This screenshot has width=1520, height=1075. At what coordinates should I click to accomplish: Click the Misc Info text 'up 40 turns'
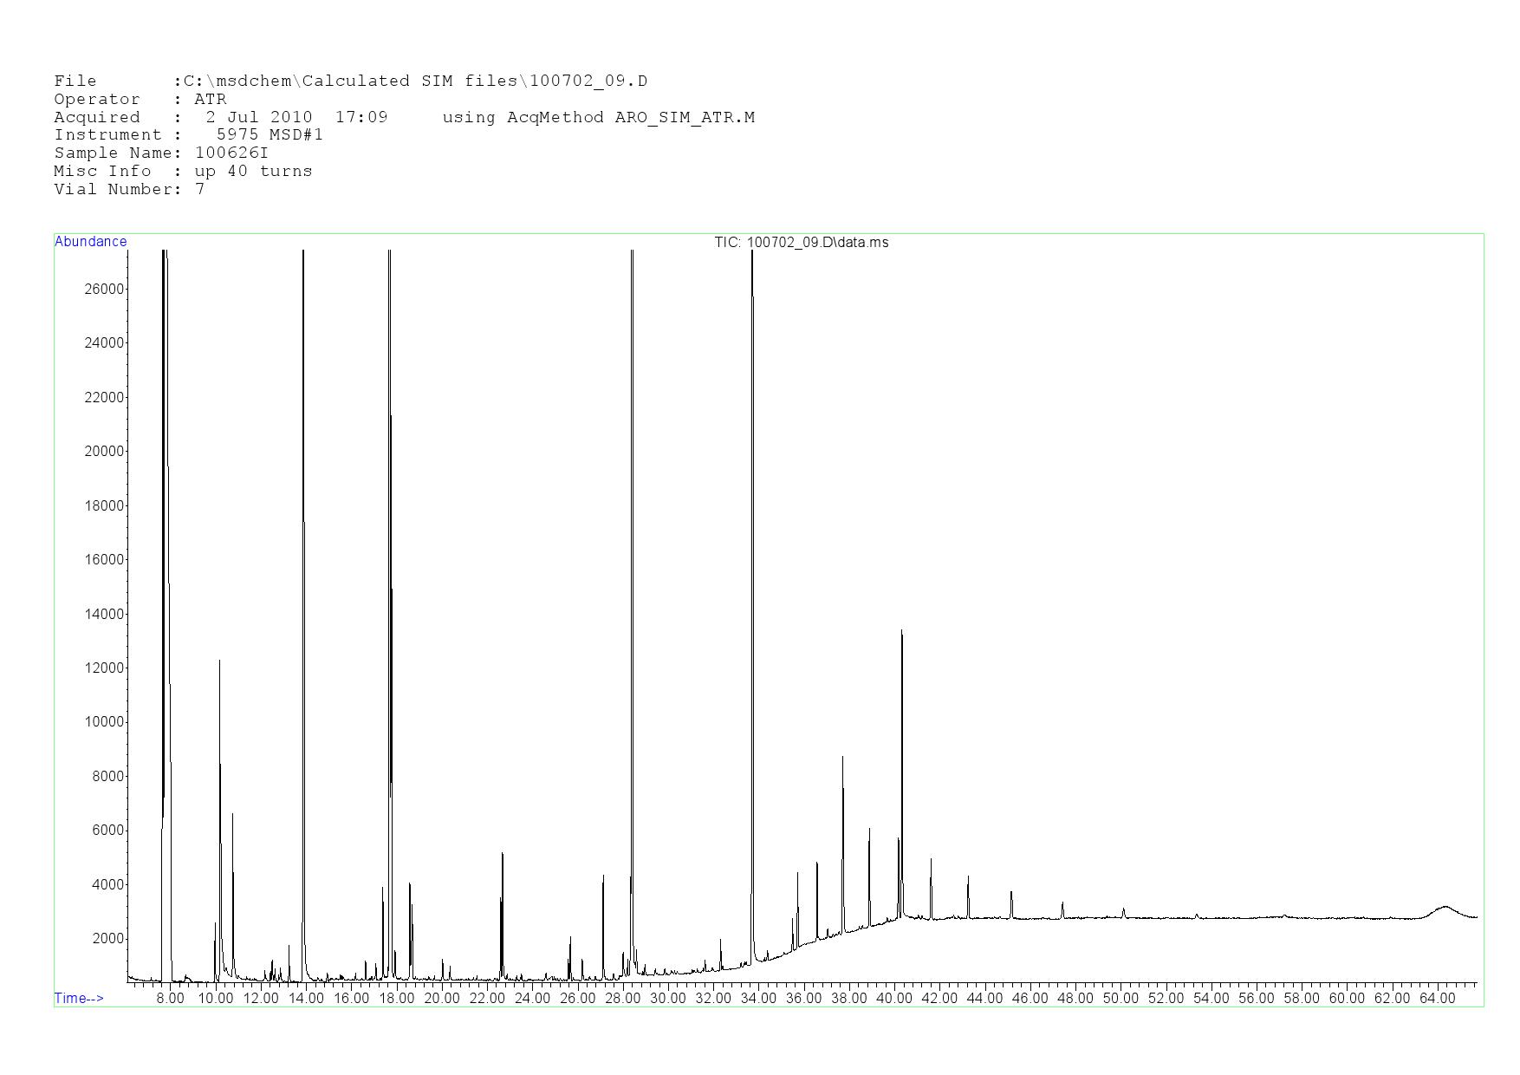click(253, 172)
